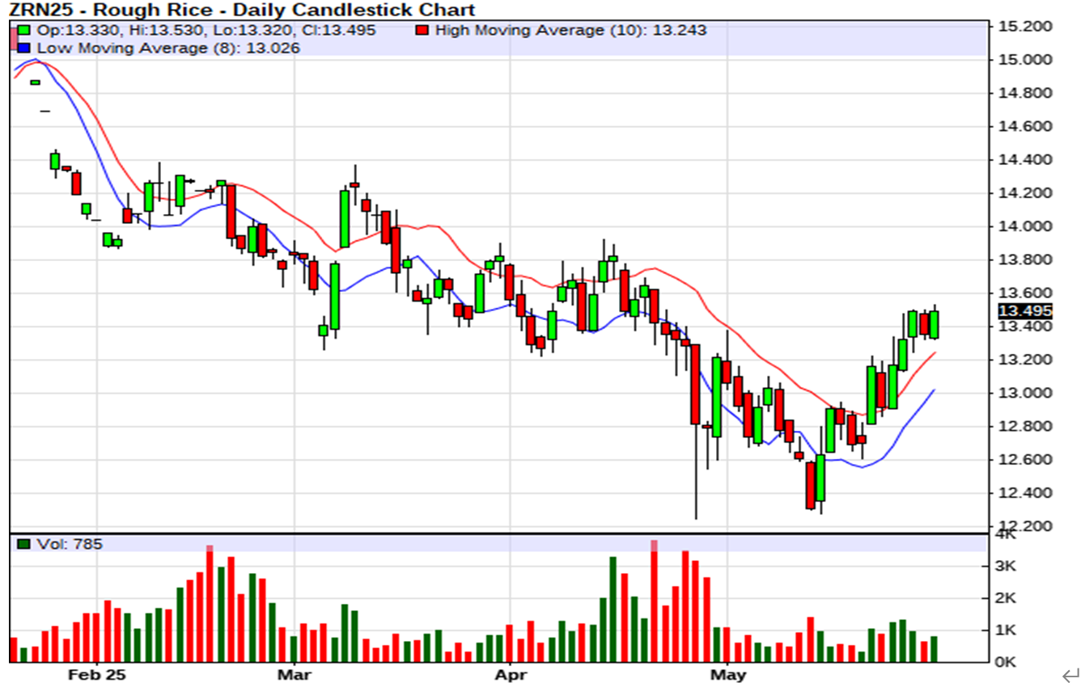This screenshot has height=683, width=1081.
Task: Click the paragraph return arrow at bottom right
Action: [1070, 674]
